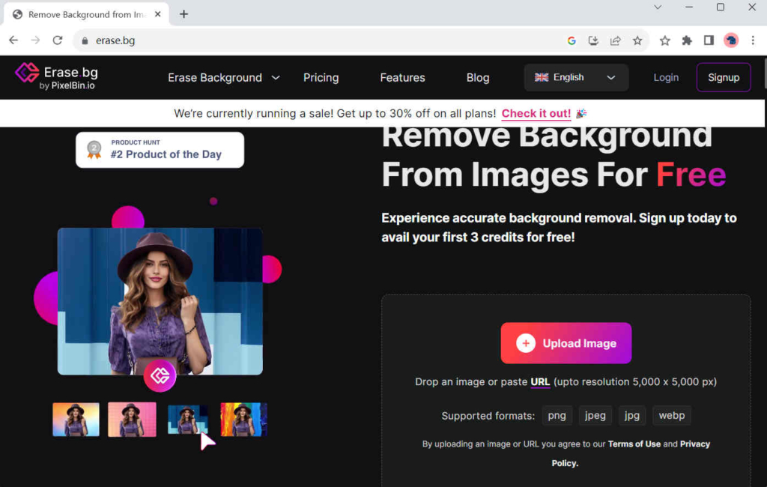
Task: Open the Blog menu item
Action: tap(477, 77)
